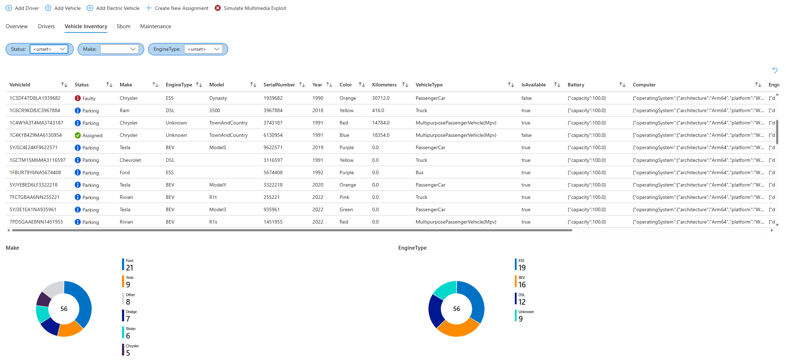The image size is (786, 360).
Task: Click the Pink color cell
Action: coord(344,197)
